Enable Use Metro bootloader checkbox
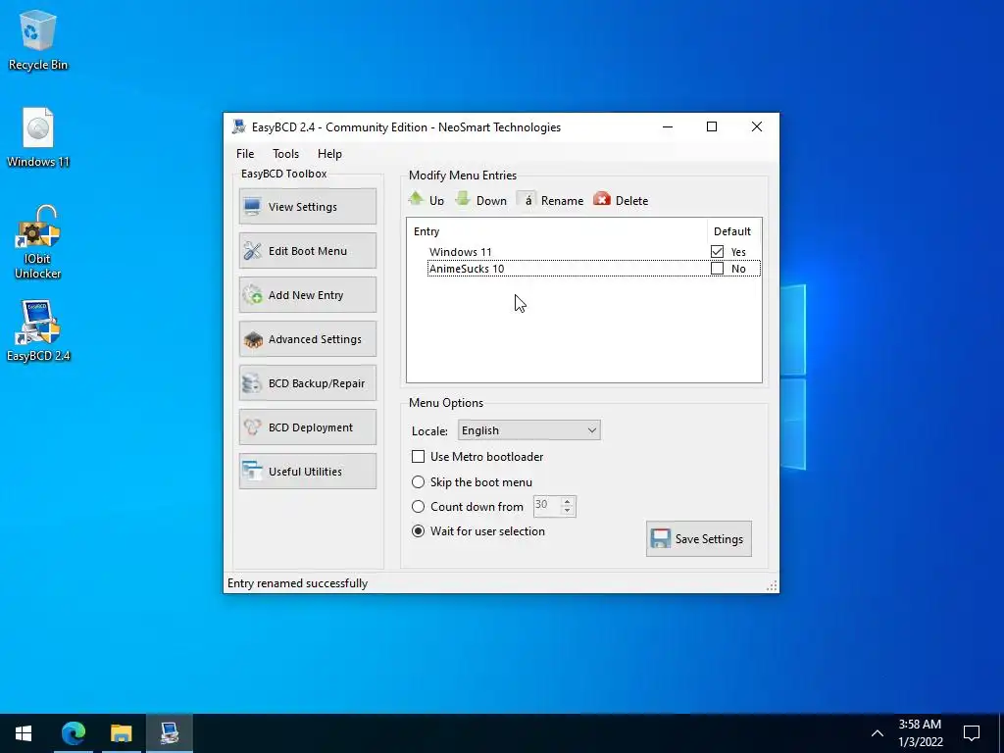 pos(418,457)
